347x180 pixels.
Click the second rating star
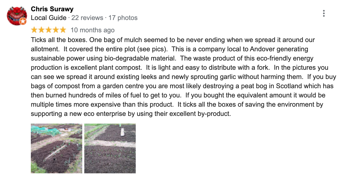(41, 30)
